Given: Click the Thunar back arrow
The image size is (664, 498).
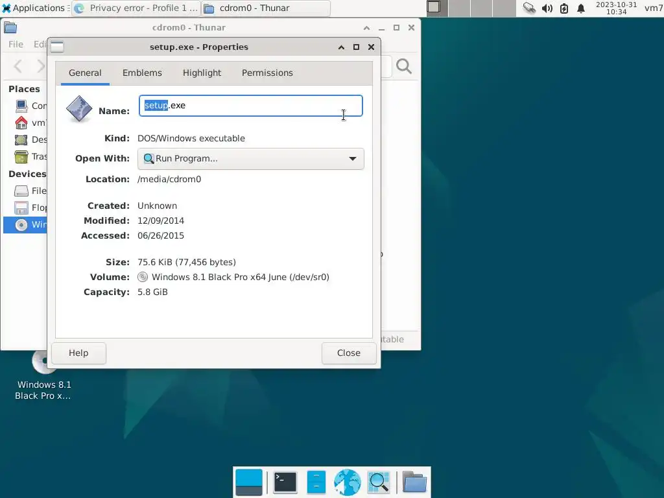Looking at the screenshot, I should (18, 66).
